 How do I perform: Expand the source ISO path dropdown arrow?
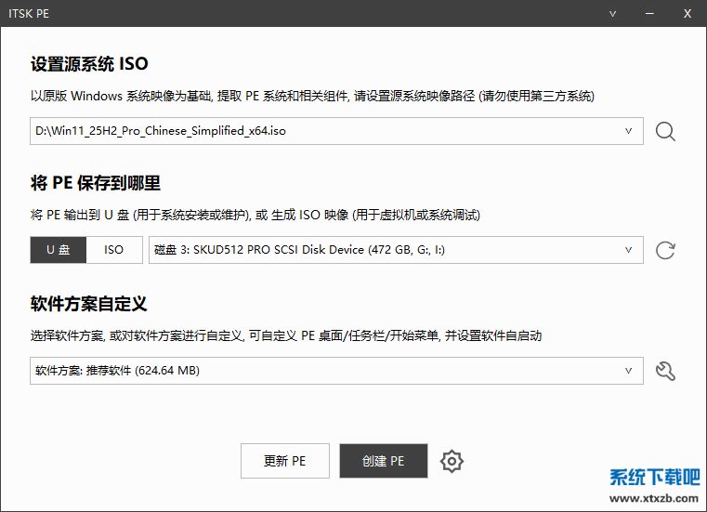pyautogui.click(x=629, y=131)
